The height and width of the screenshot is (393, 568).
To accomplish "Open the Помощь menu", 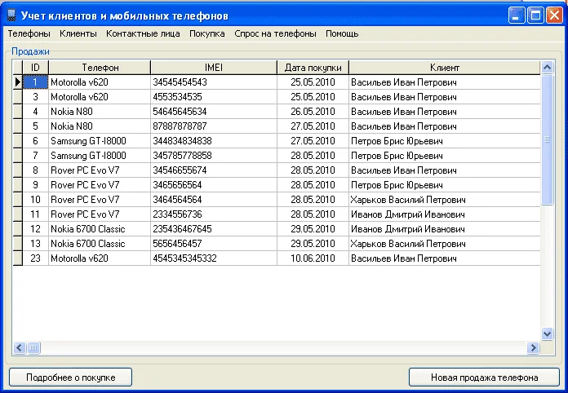I will coord(342,33).
